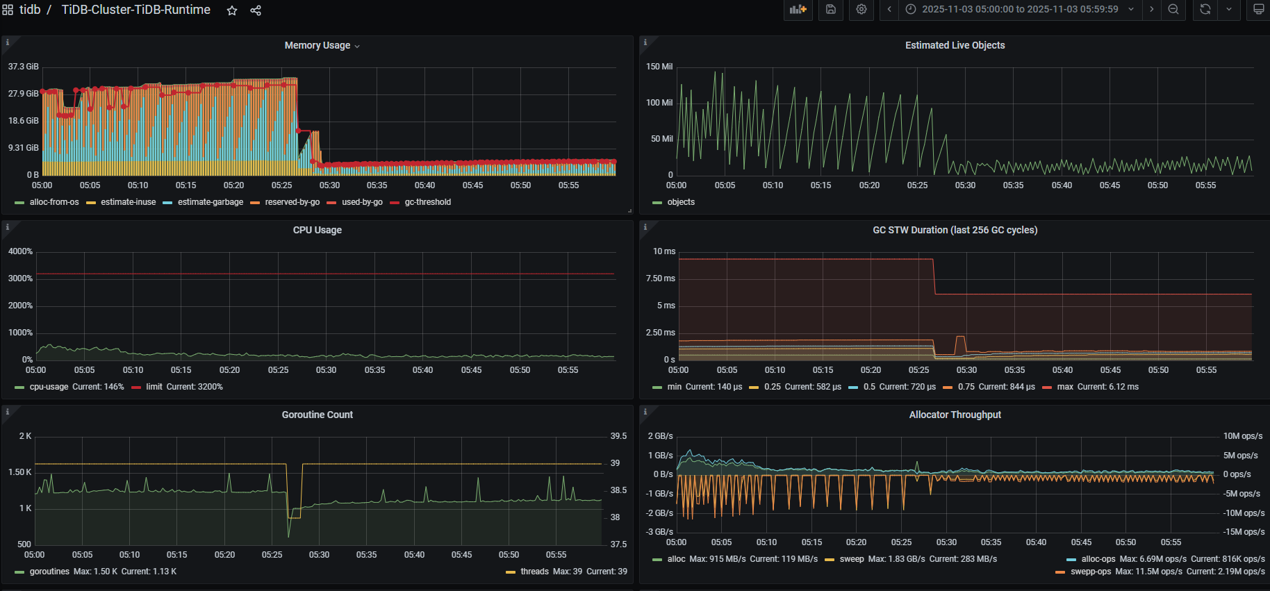Star the TiDB-Cluster-TiDB-Runtime dashboard
Screen dimensions: 1270x591
click(232, 10)
